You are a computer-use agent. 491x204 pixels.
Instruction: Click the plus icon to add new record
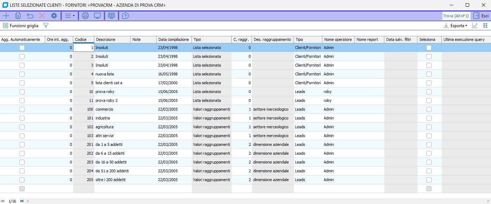coord(6,16)
